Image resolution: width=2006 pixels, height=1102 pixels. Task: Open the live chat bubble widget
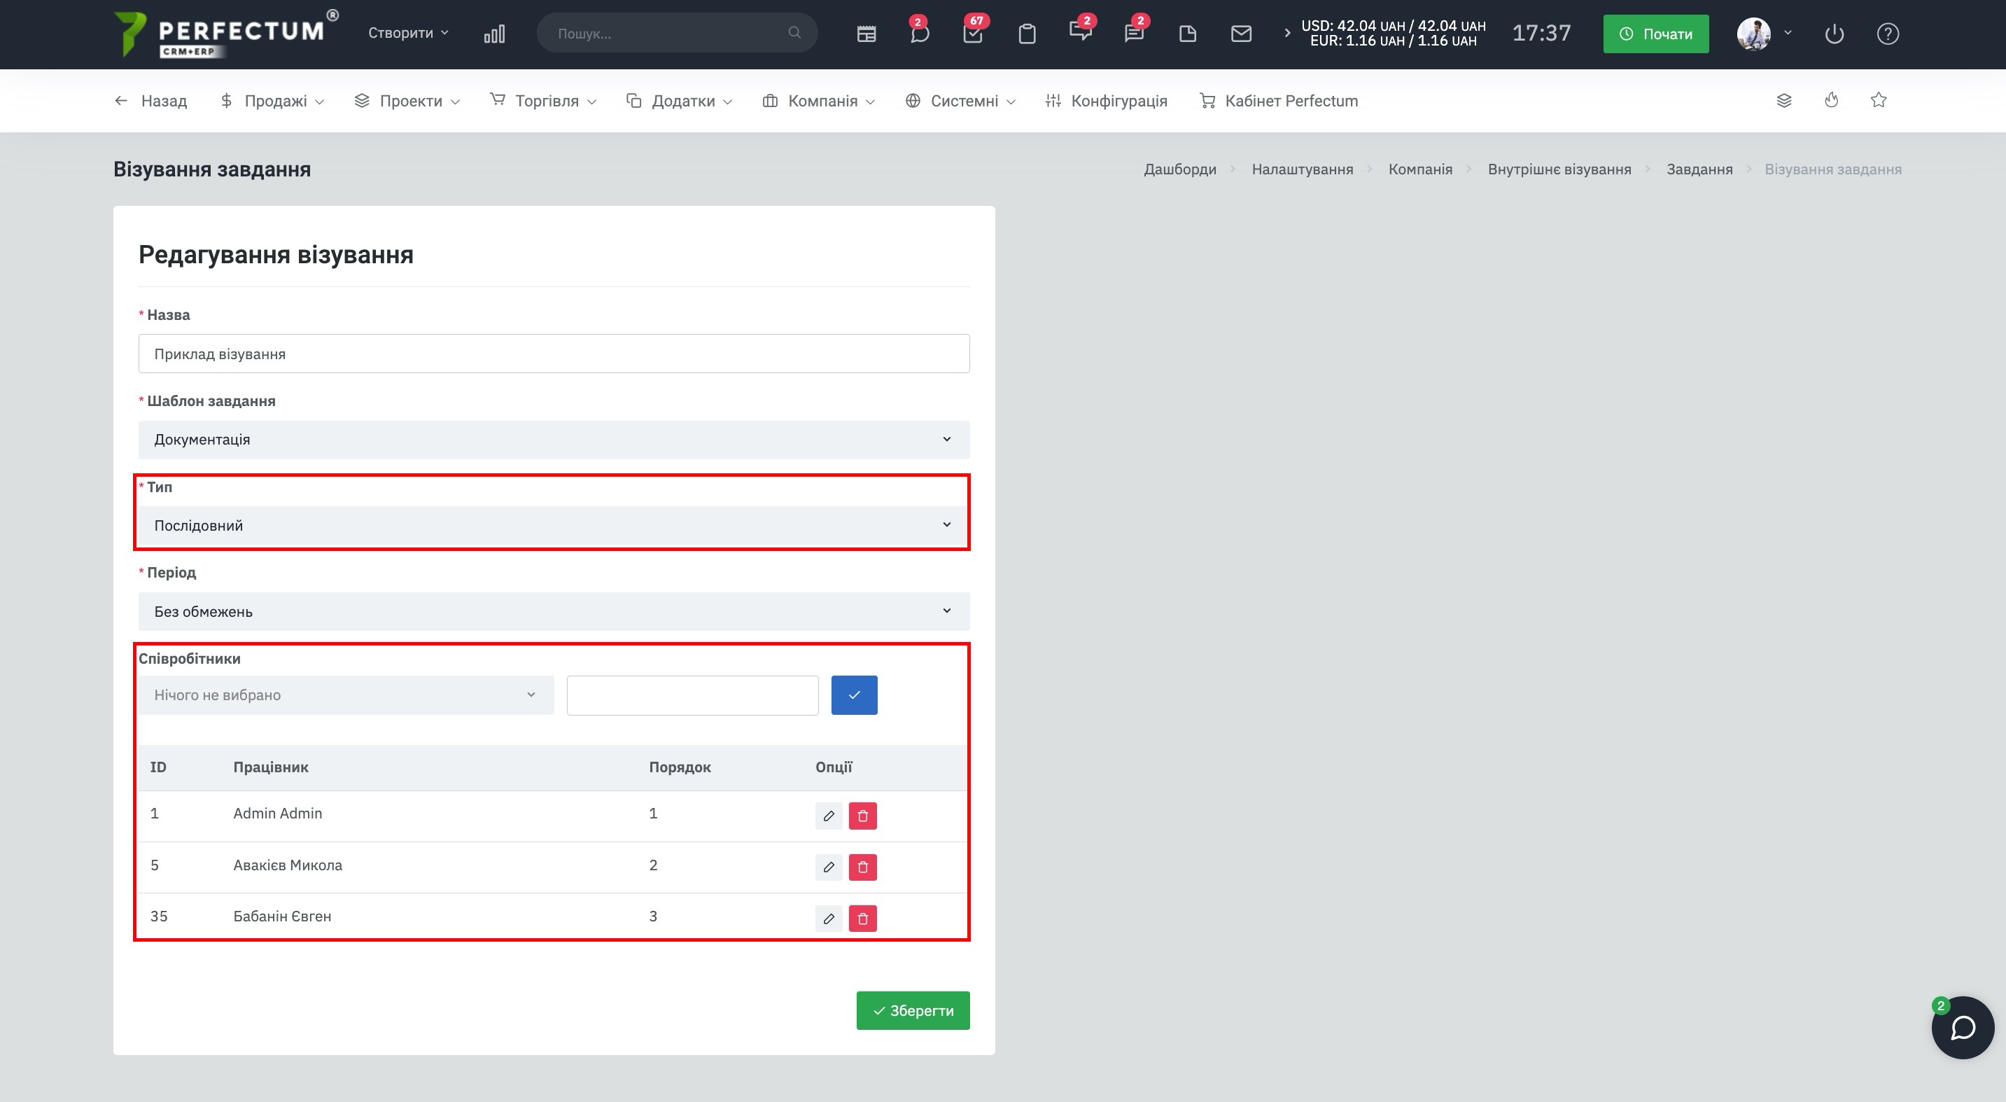click(x=1962, y=1027)
